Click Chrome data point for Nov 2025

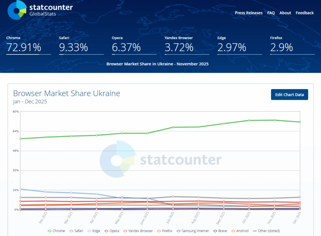(x=275, y=120)
